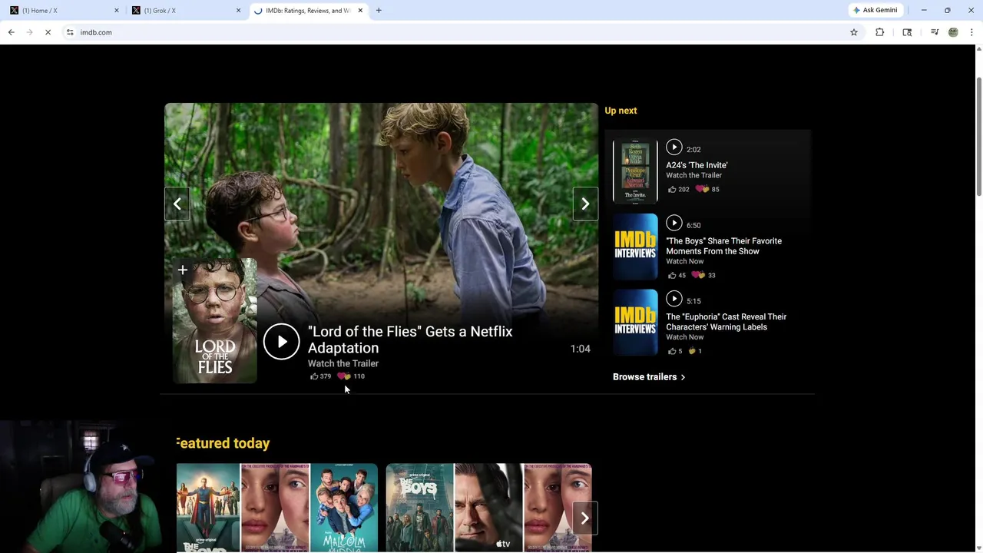Image resolution: width=983 pixels, height=553 pixels.
Task: Open the heart reactions on 'The Invite'
Action: pyautogui.click(x=707, y=189)
